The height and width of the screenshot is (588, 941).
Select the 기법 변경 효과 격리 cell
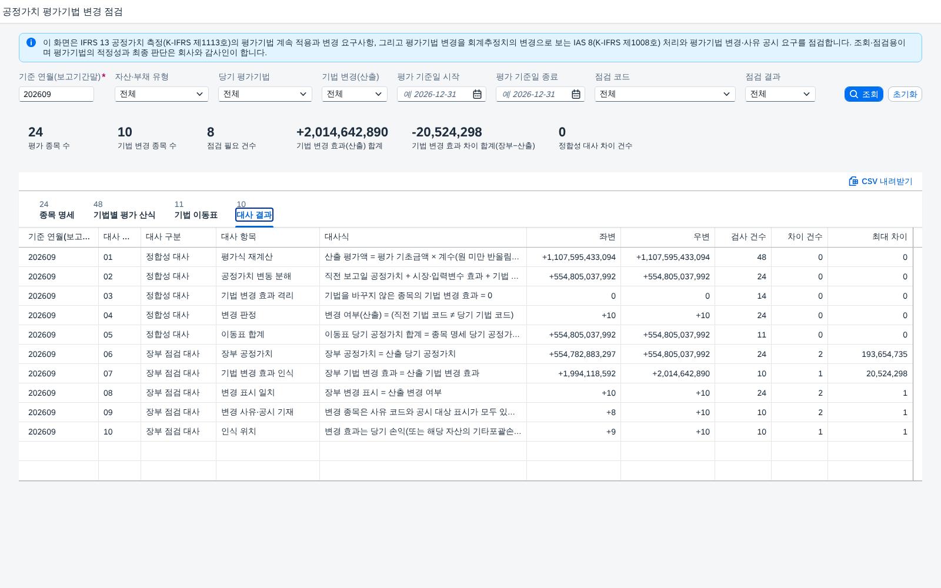[x=268, y=296]
